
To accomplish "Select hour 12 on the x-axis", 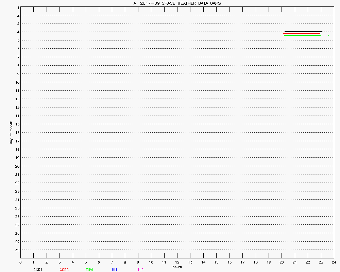I will point(177,262).
